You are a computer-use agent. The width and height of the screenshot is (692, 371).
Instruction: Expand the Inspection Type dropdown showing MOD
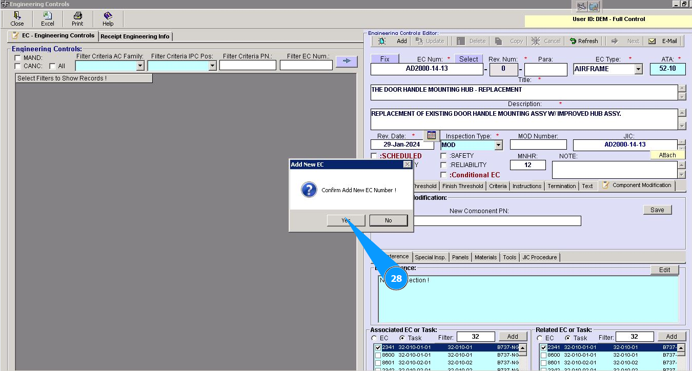pyautogui.click(x=498, y=145)
